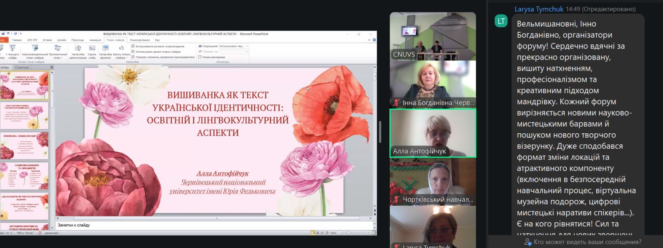Click the Undo arrow in PowerPoint title bar
This screenshot has width=663, height=248.
coord(8,34)
